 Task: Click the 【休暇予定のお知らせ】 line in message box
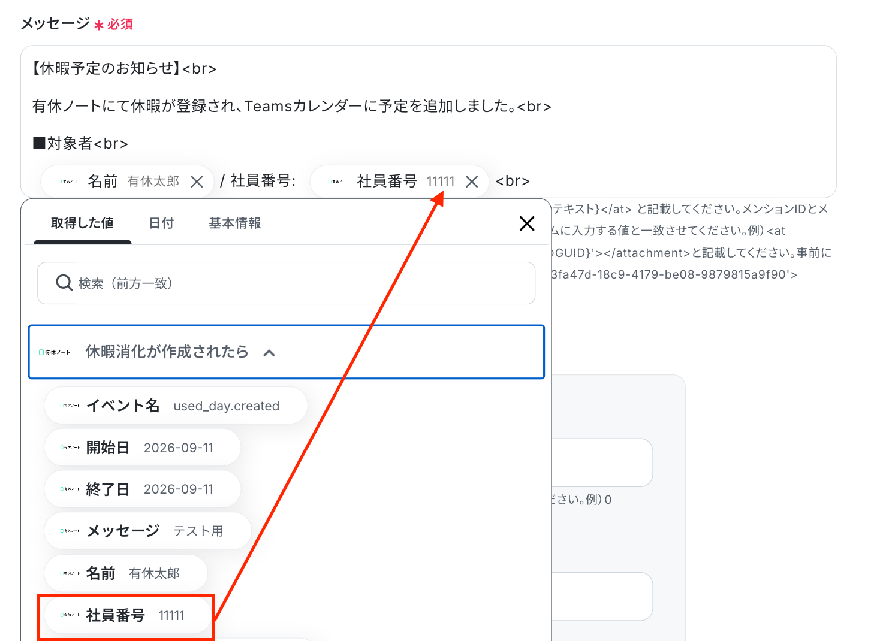[x=124, y=68]
